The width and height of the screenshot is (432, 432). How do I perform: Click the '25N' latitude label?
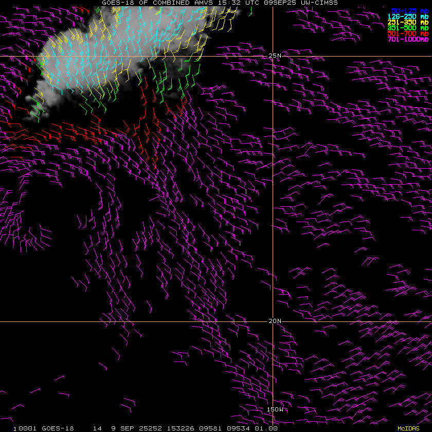click(275, 56)
